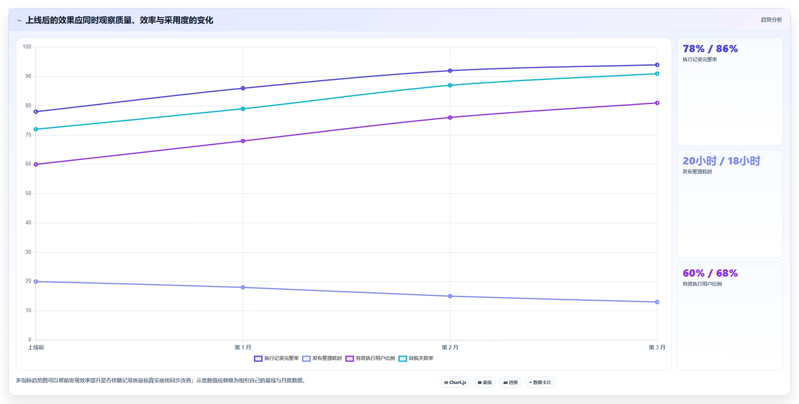
Task: Click the 40 y-axis tick label
Action: [x=28, y=223]
